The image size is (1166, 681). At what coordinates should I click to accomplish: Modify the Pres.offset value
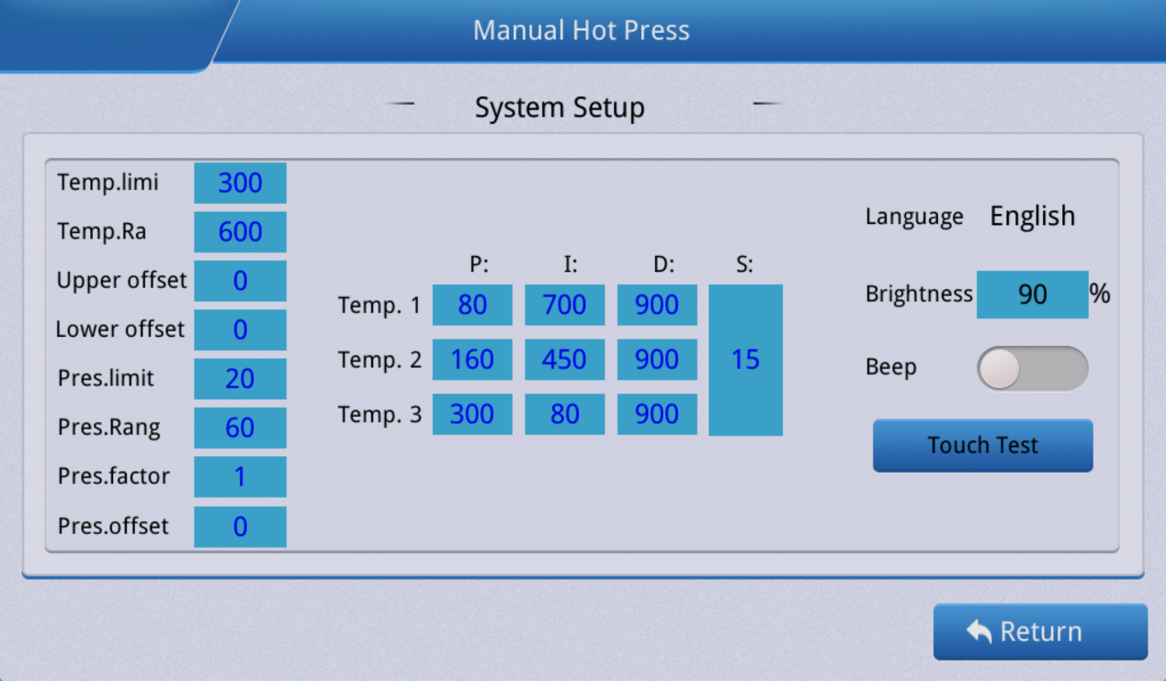pyautogui.click(x=240, y=527)
